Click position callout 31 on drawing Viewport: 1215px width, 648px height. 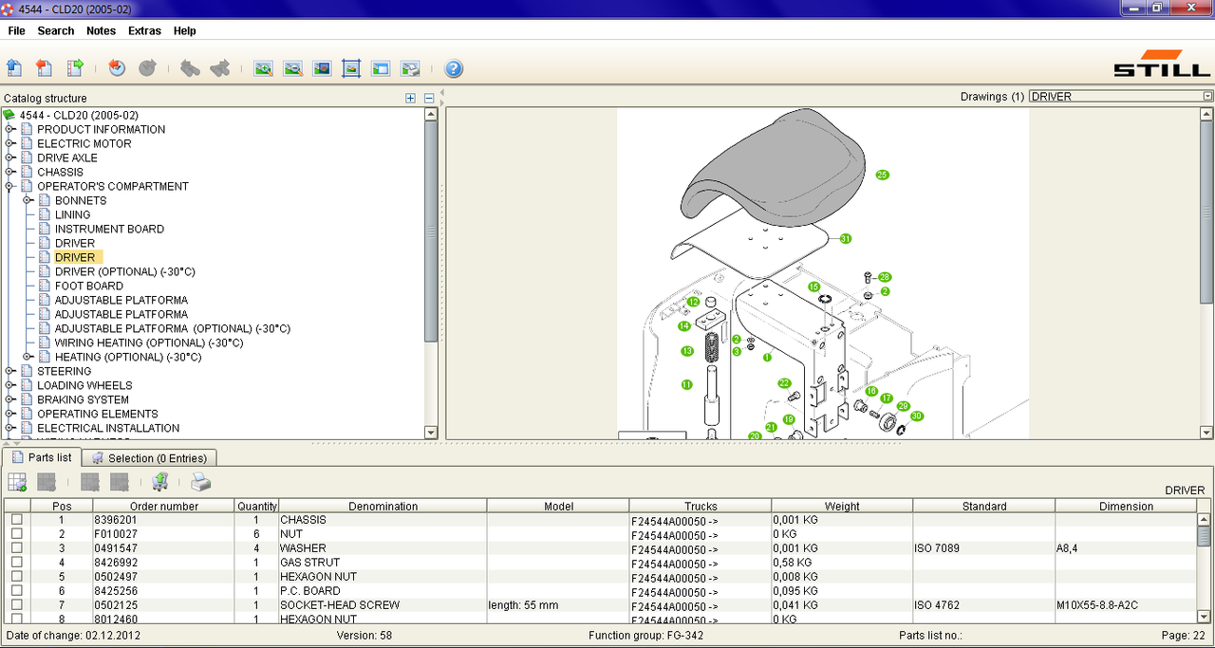coord(845,238)
